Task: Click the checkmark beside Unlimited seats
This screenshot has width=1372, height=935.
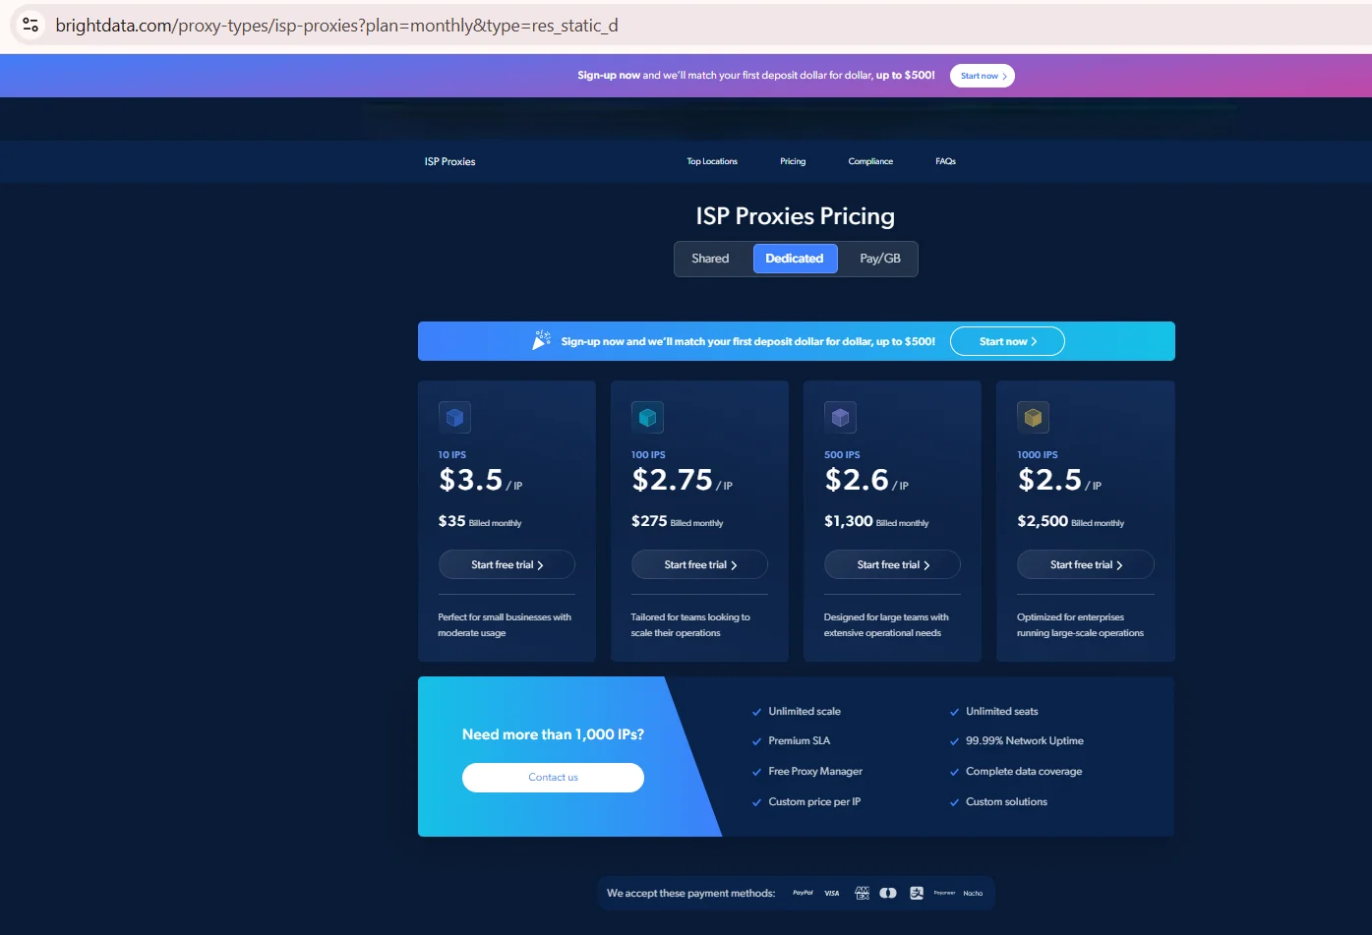Action: (x=954, y=712)
